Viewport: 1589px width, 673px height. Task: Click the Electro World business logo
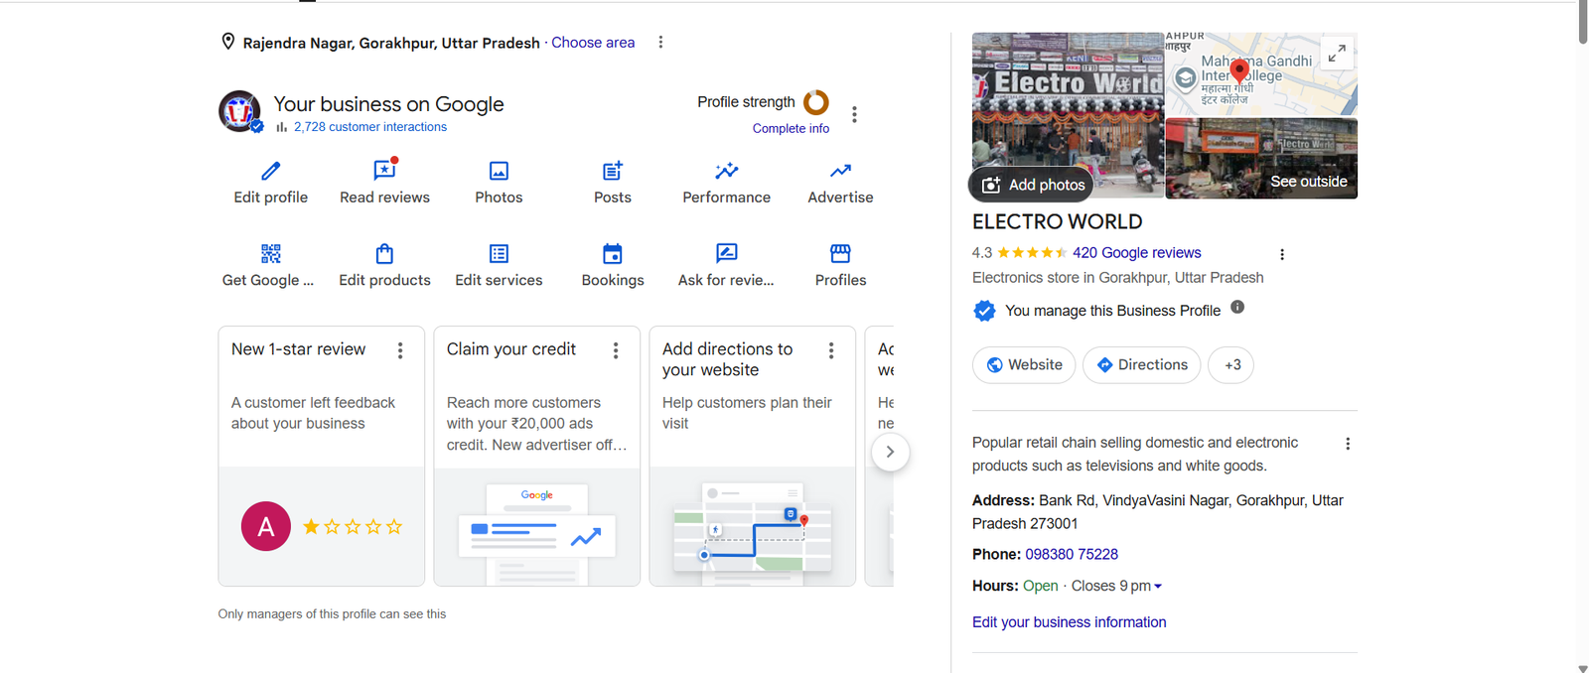[x=239, y=111]
